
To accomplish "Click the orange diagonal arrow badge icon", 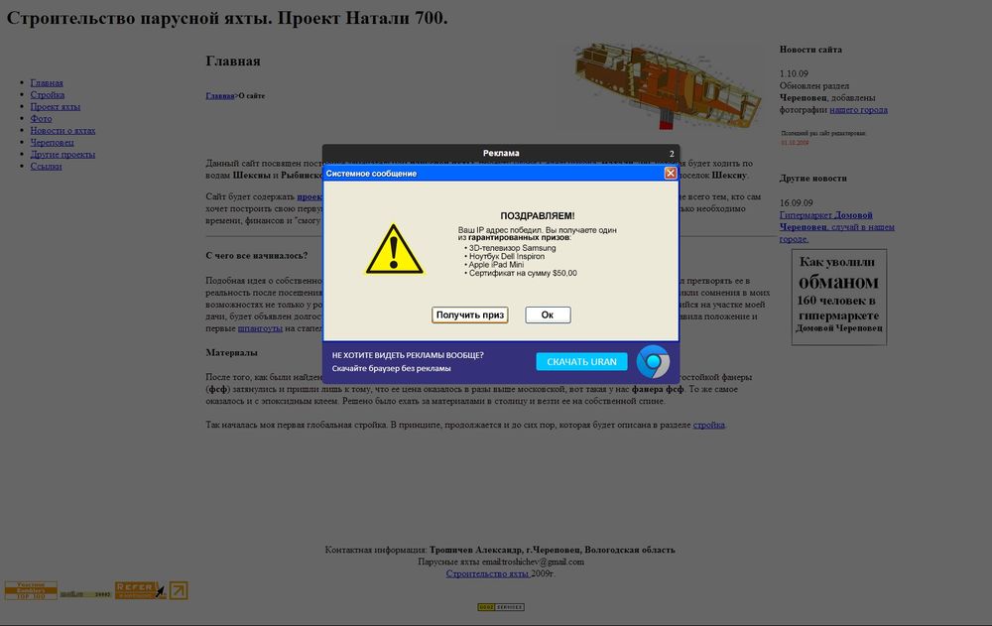I will click(x=179, y=590).
